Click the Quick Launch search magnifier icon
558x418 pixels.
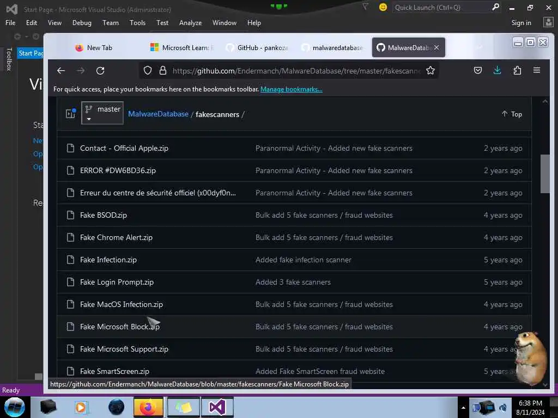pos(495,7)
